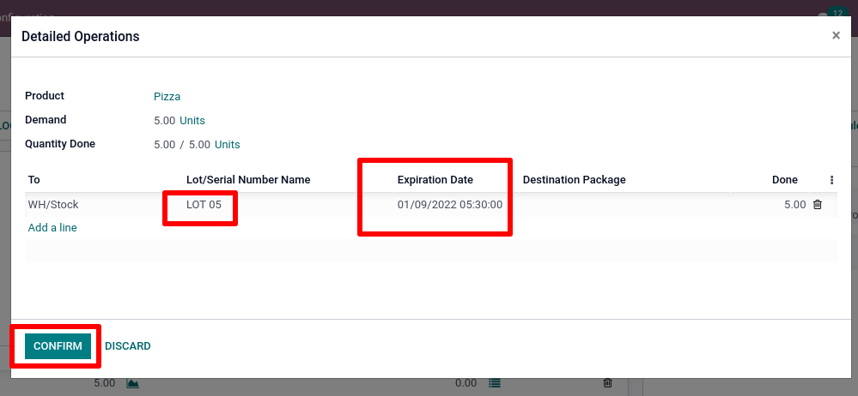Open optional columns menu in table header
The height and width of the screenshot is (396, 858).
[831, 180]
